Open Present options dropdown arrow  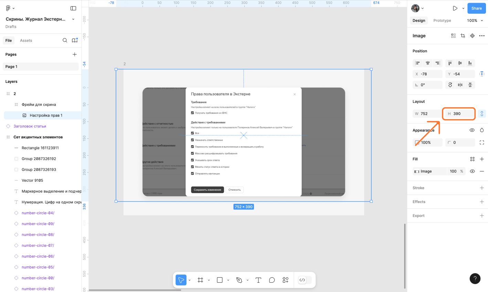click(463, 8)
